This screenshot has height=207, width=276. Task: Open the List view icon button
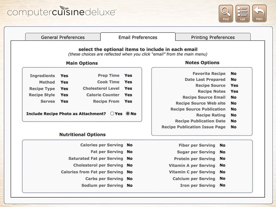click(x=243, y=13)
